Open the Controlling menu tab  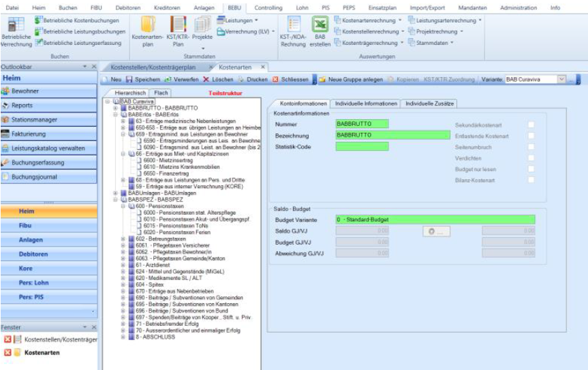click(268, 7)
